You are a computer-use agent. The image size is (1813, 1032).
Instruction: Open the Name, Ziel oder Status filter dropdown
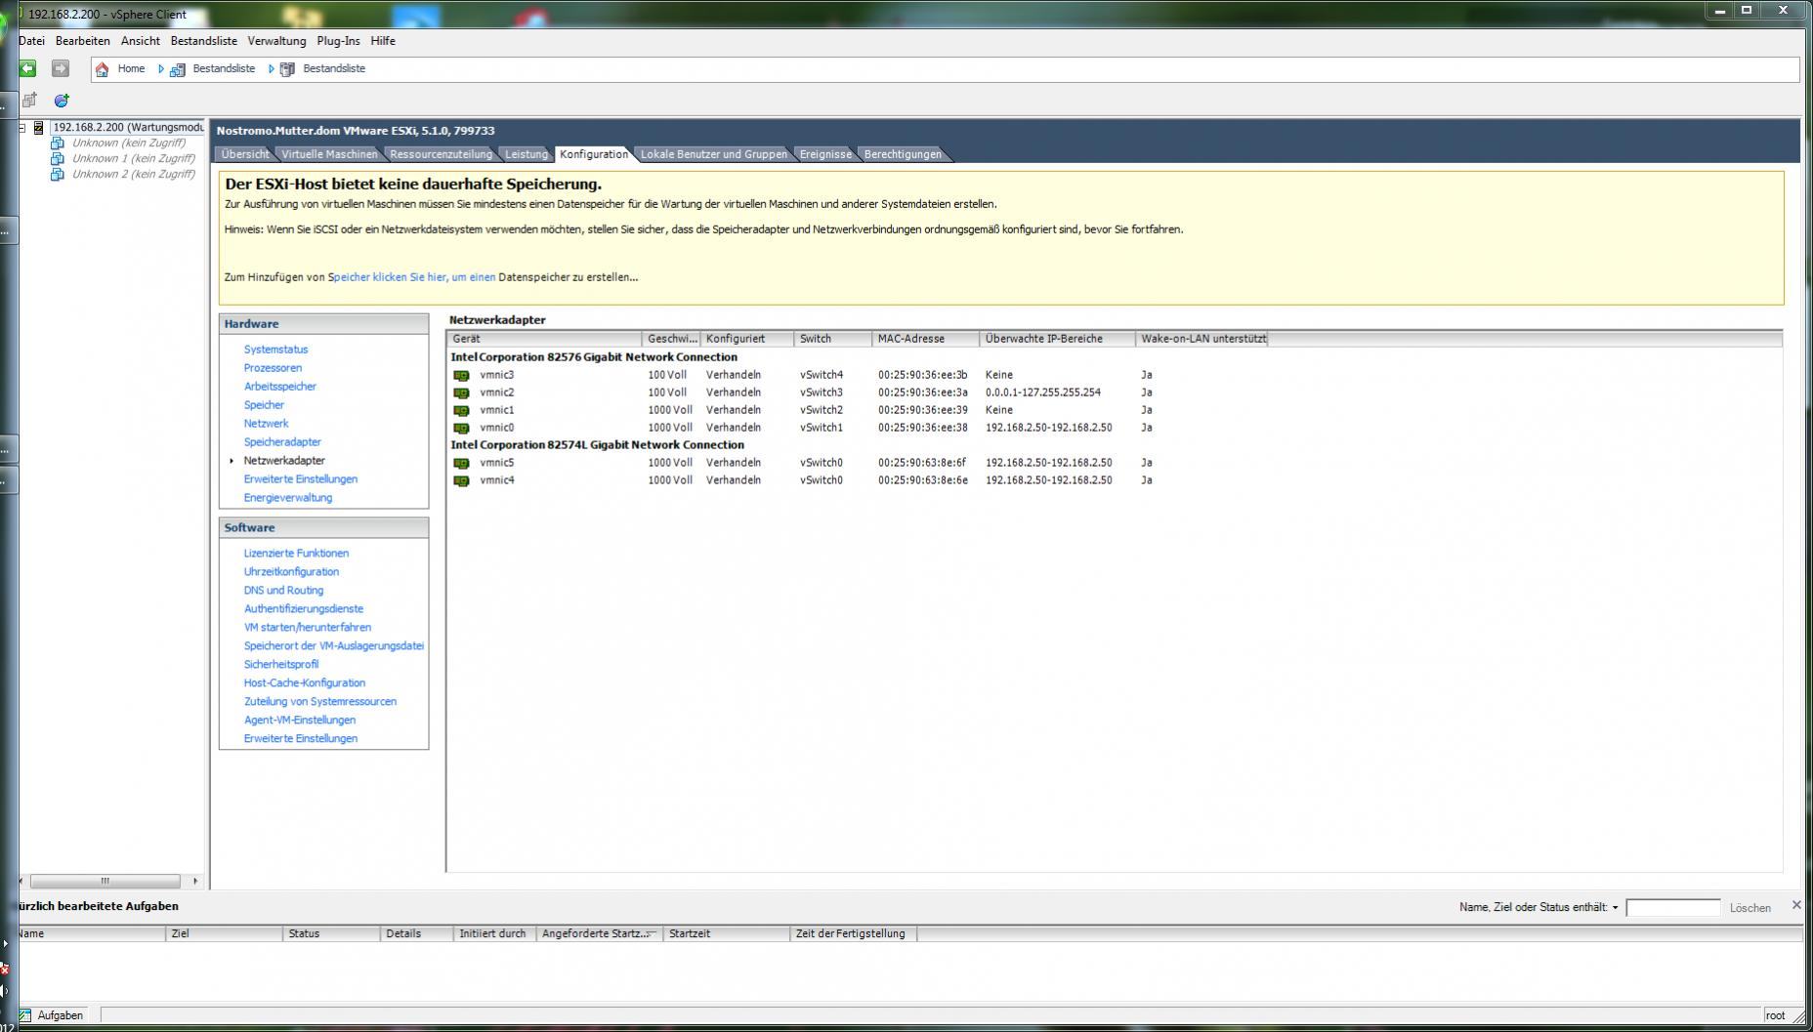coord(1615,908)
